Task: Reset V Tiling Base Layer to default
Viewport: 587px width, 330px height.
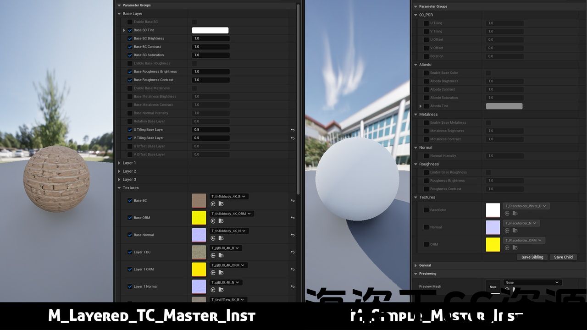Action: tap(293, 138)
